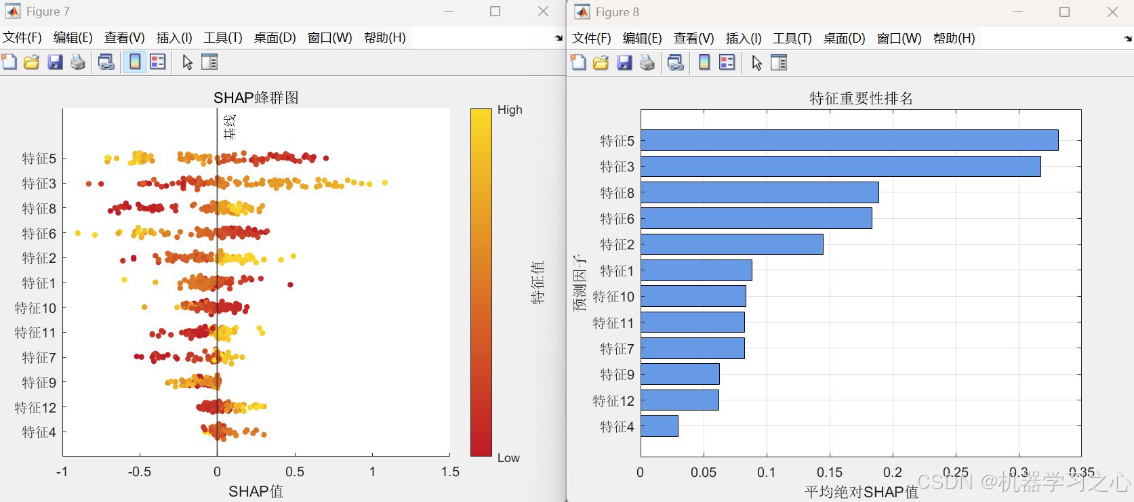
Task: Open 帮助(H) menu in Figure 8
Action: coord(954,39)
